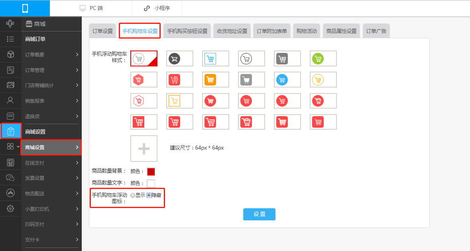
Task: Open the 商品属性设置 tab
Action: pos(341,31)
